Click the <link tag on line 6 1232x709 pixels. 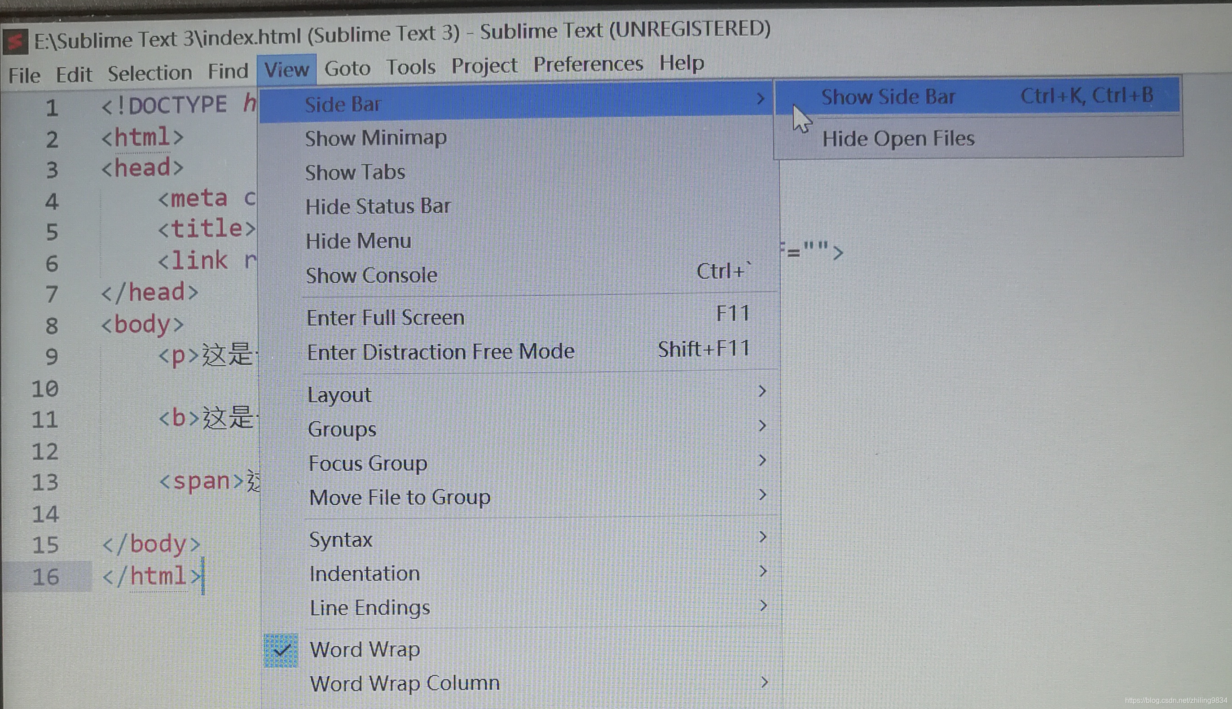pos(193,261)
